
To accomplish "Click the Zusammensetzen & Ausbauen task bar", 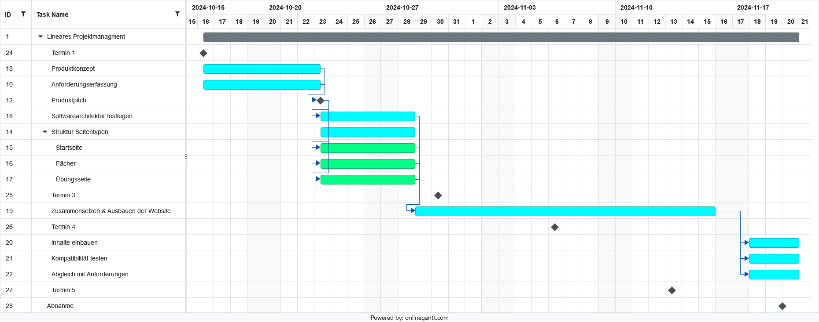I will [565, 211].
